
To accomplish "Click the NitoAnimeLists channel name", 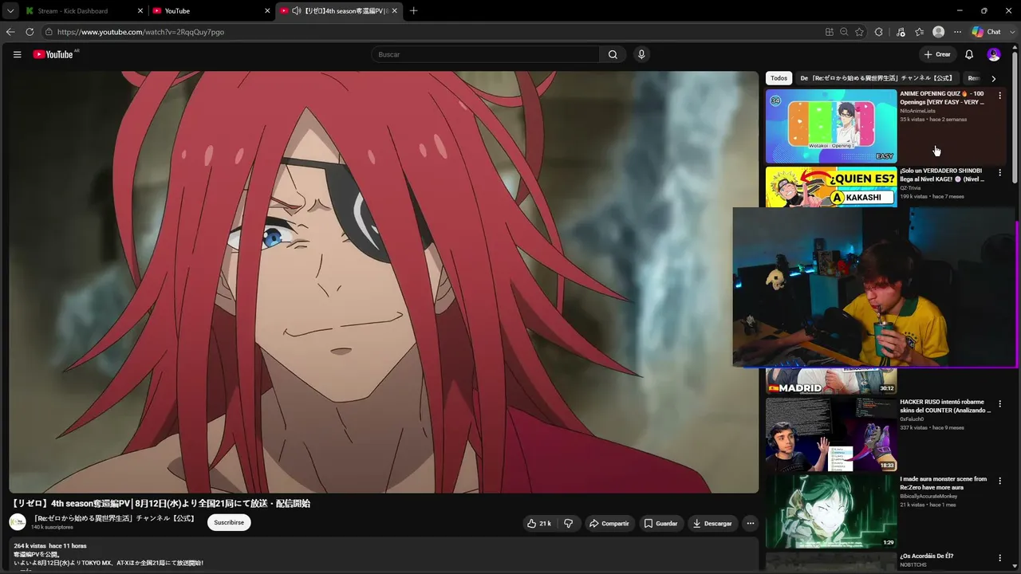I will [x=917, y=111].
